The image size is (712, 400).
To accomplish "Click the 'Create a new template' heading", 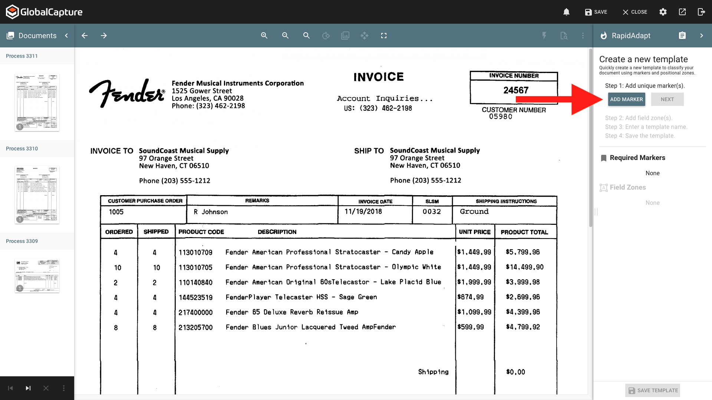I will (x=643, y=59).
